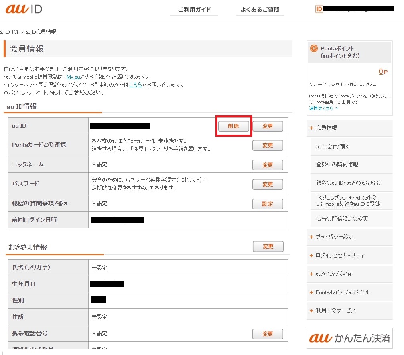
Task: Open 広告の配信設定の変更 in sidebar
Action: coord(351,219)
